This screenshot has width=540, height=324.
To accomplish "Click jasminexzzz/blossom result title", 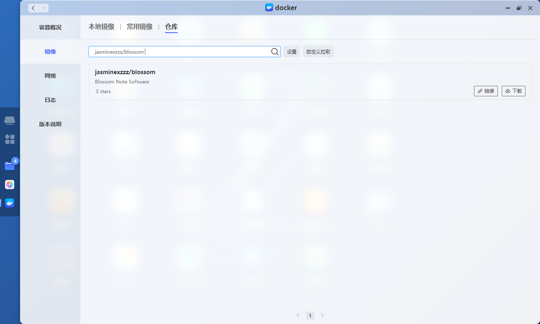I will pyautogui.click(x=125, y=72).
